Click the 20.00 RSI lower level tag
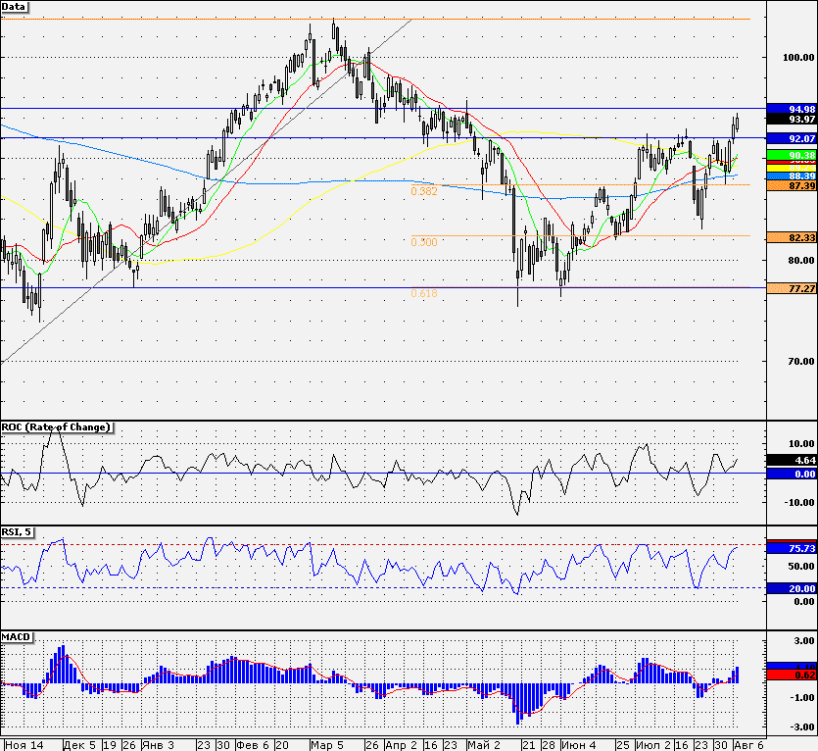The height and width of the screenshot is (751, 818). tap(793, 588)
